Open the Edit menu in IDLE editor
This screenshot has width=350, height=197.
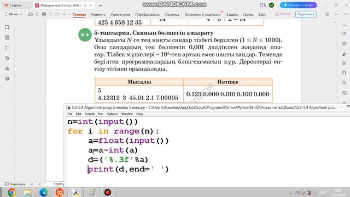(78, 114)
